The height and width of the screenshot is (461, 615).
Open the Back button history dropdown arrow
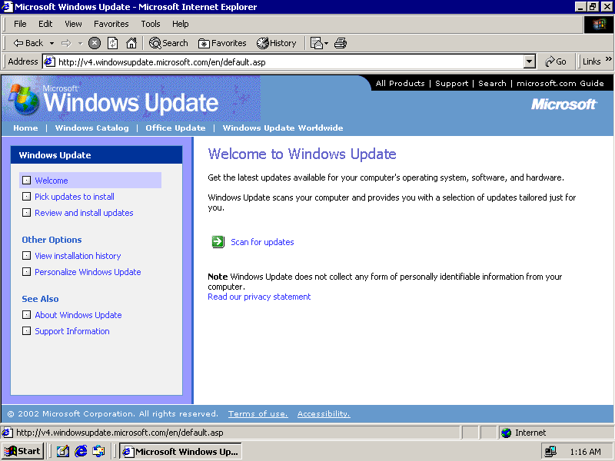click(52, 43)
